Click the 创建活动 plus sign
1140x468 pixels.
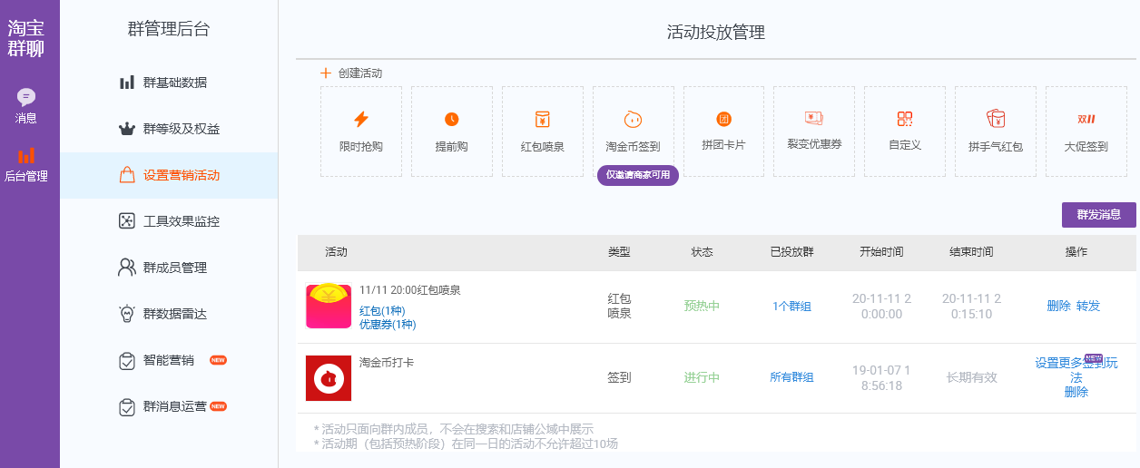click(x=326, y=73)
